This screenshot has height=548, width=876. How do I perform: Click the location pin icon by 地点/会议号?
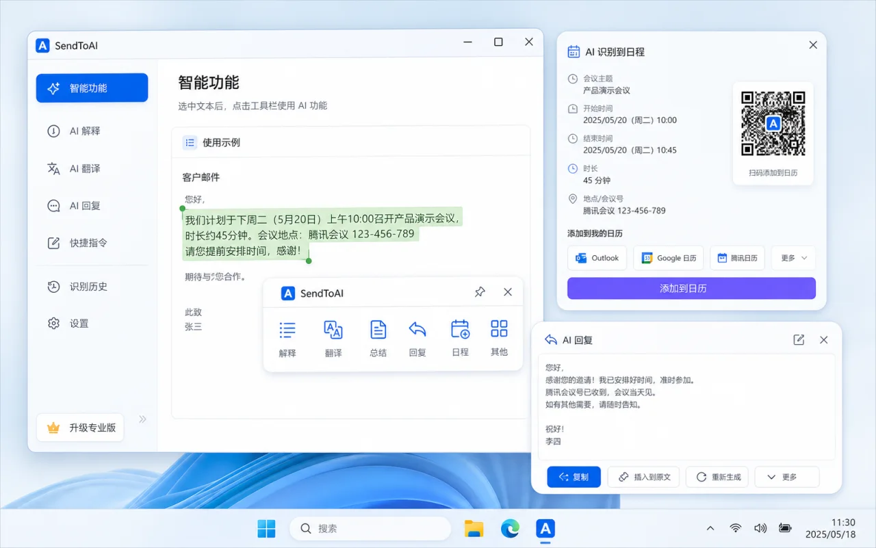pyautogui.click(x=573, y=198)
